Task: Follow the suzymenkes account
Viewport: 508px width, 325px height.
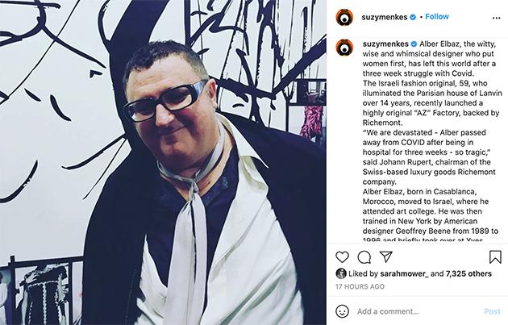Action: [x=437, y=16]
